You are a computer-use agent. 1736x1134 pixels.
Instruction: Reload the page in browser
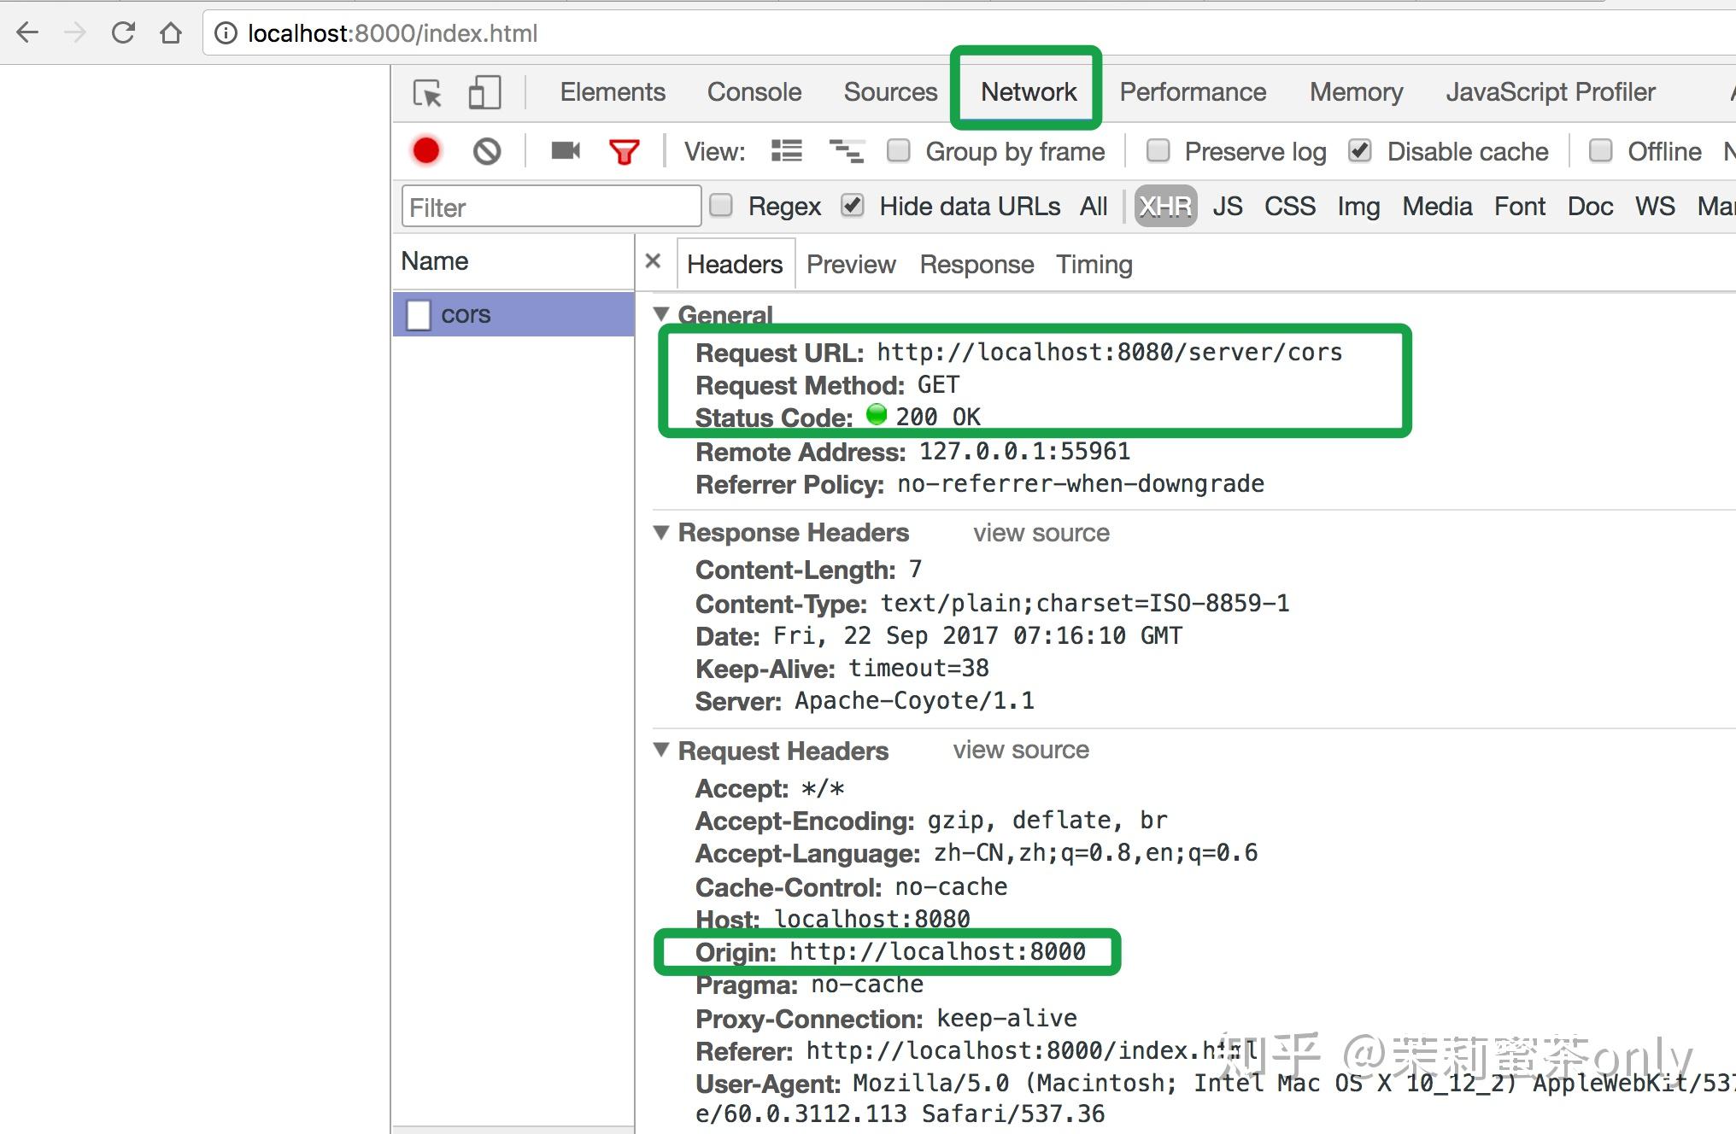click(x=124, y=33)
